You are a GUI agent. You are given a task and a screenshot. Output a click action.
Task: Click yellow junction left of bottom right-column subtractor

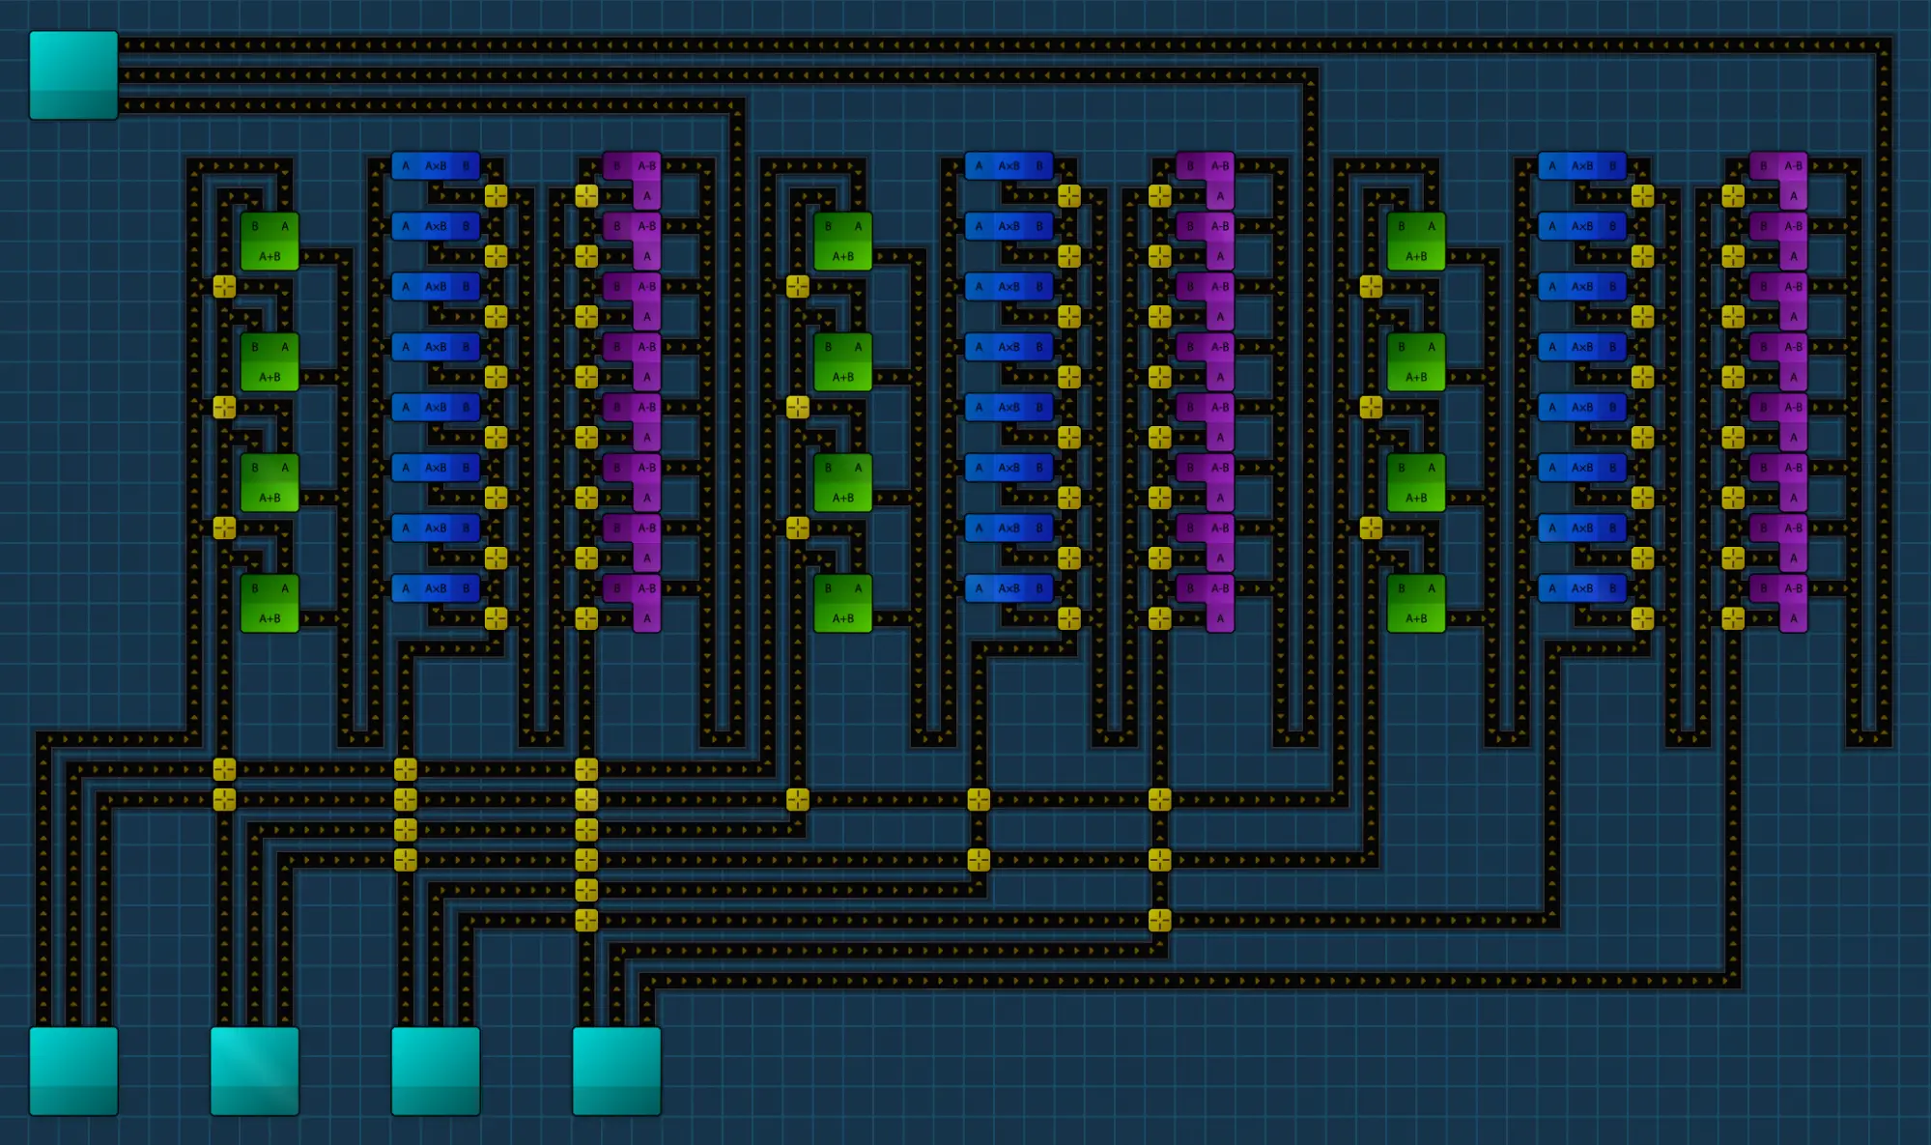[1733, 618]
